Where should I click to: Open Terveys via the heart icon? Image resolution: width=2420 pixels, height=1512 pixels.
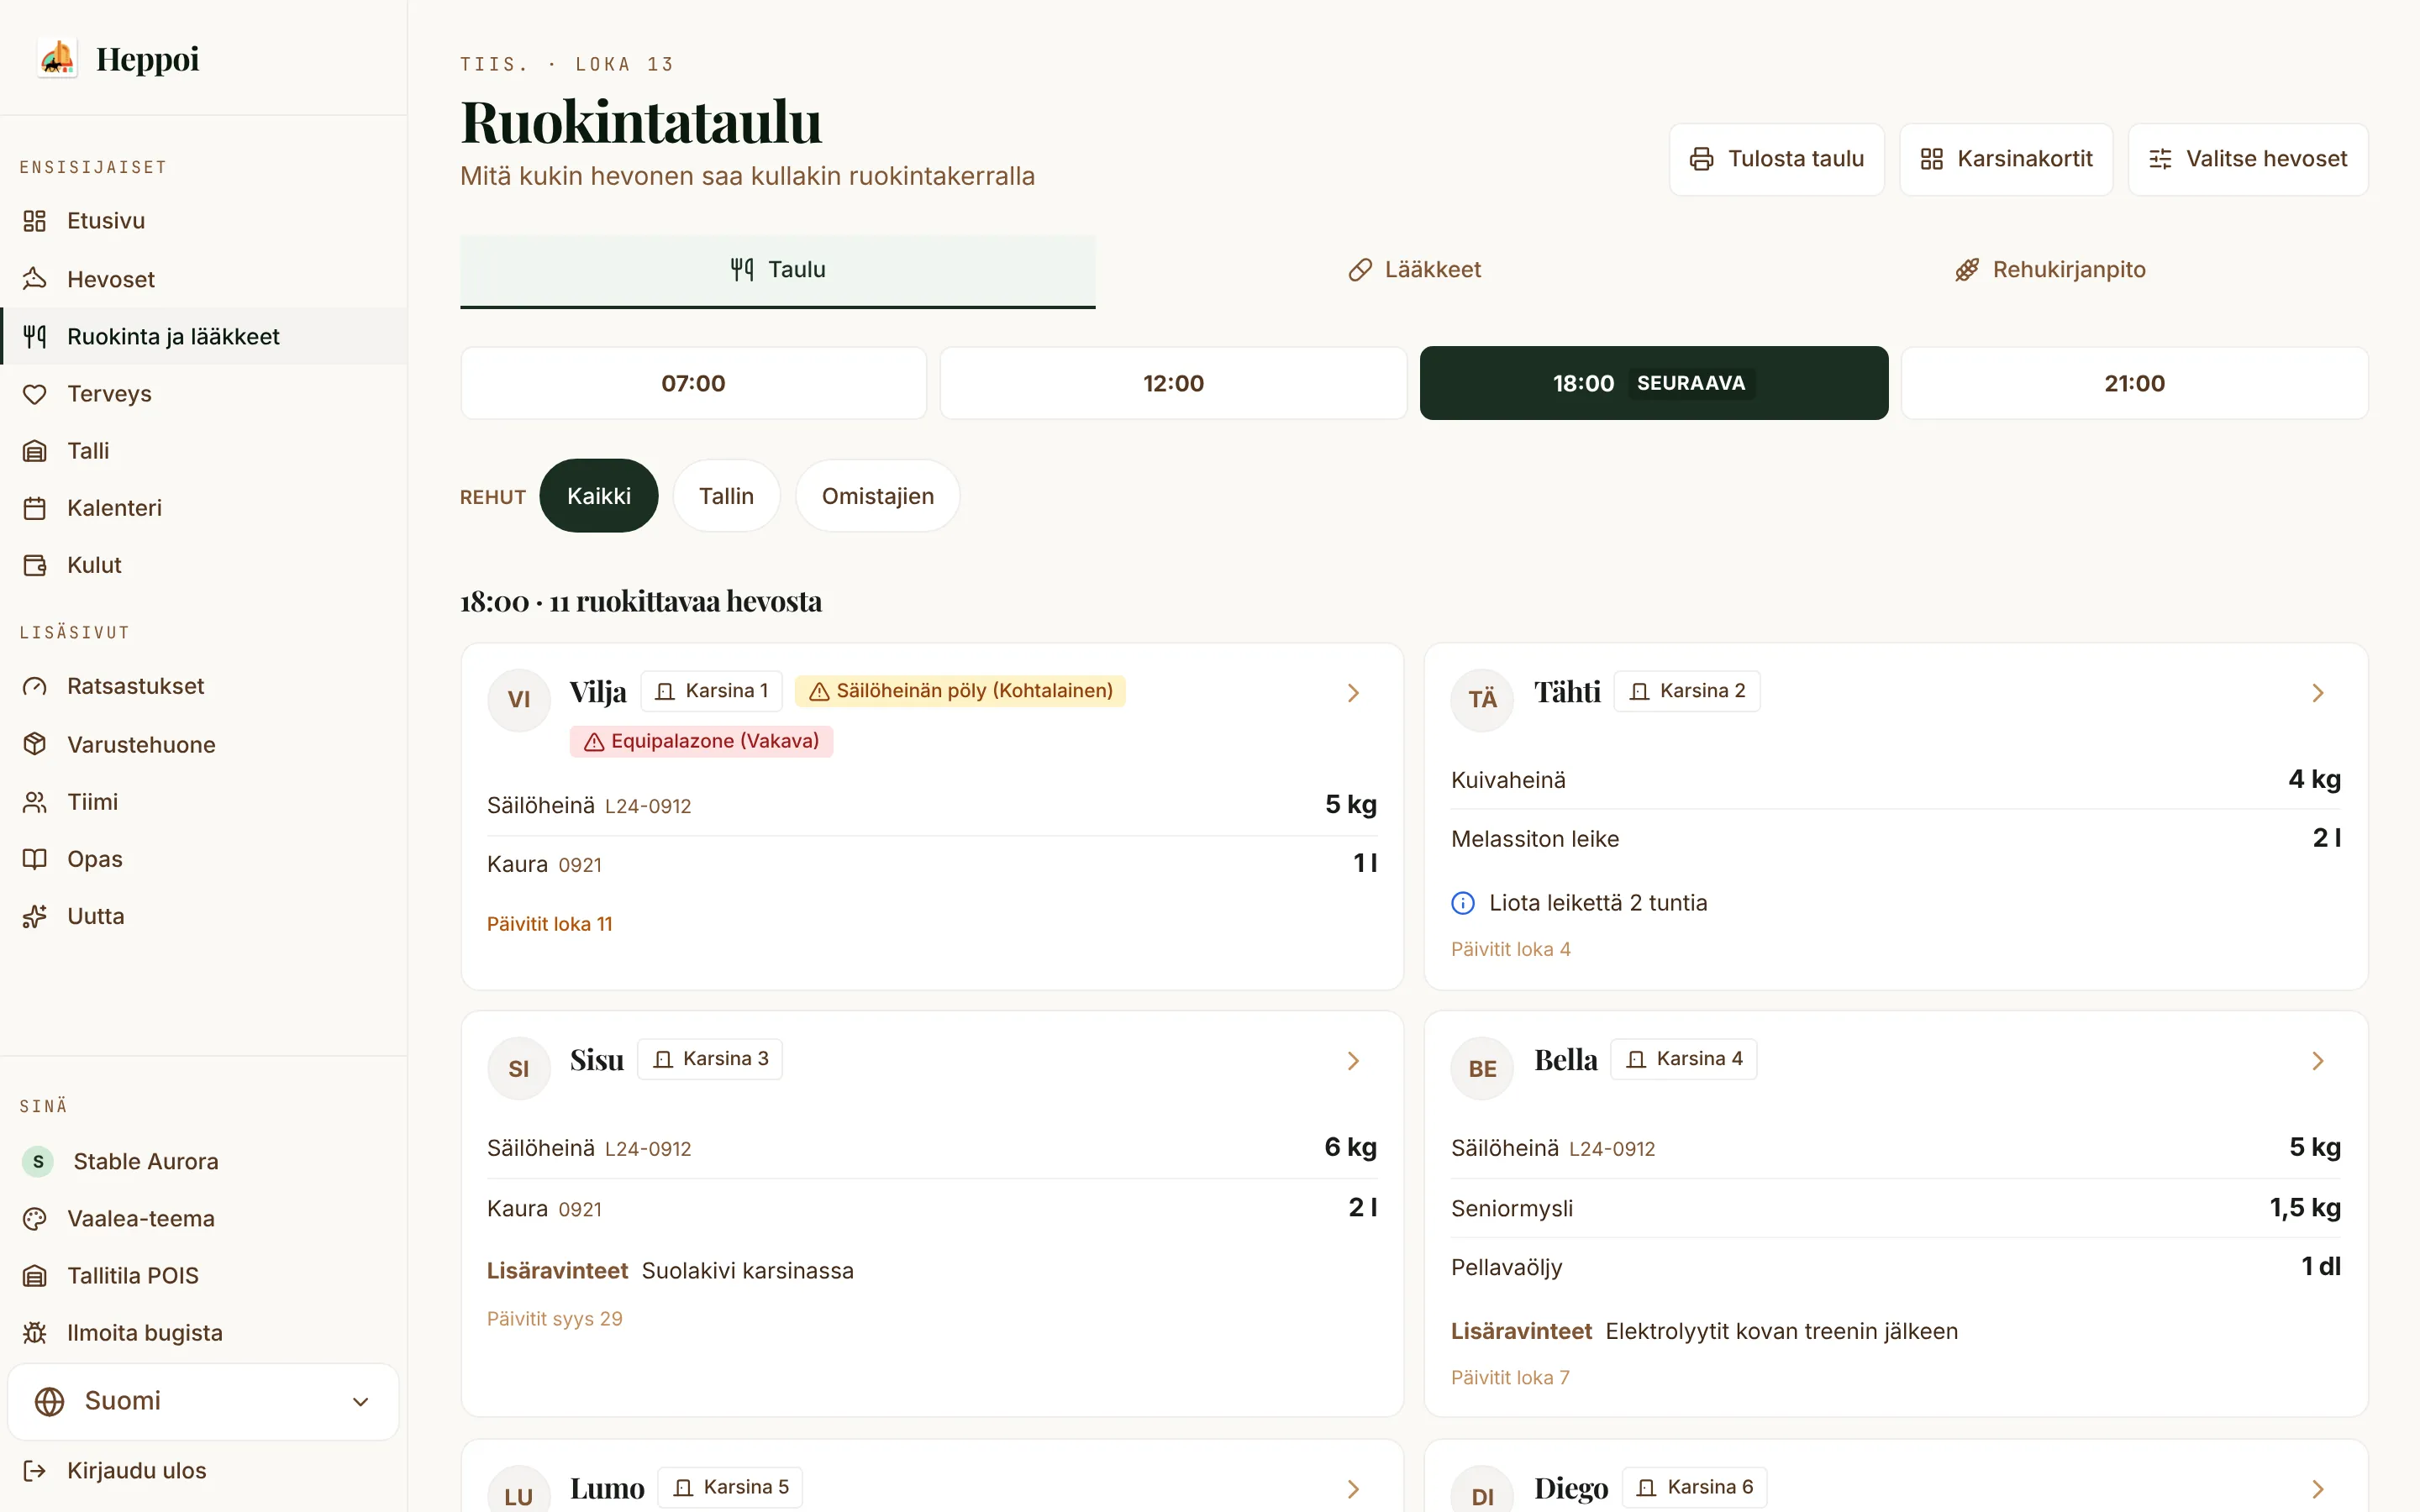[35, 394]
